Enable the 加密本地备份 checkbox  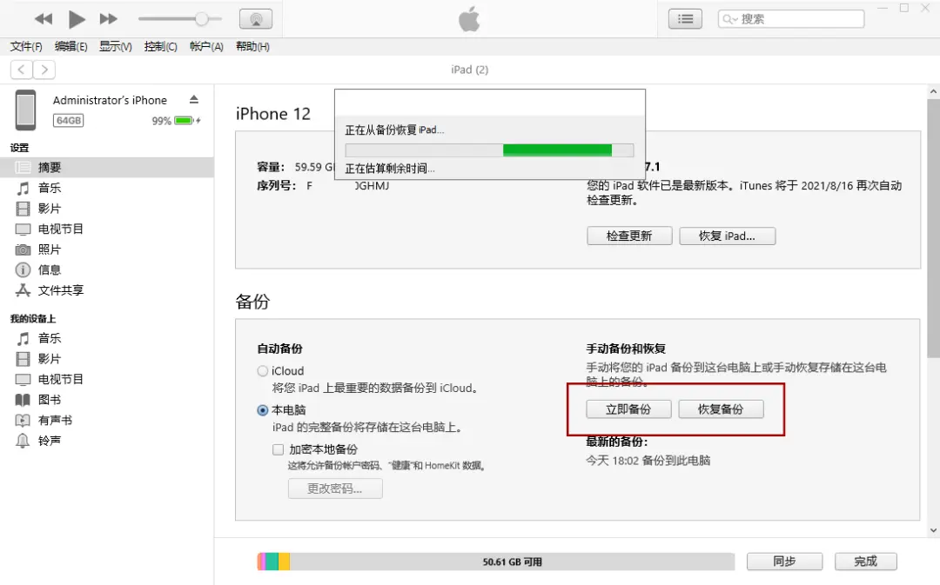click(279, 449)
